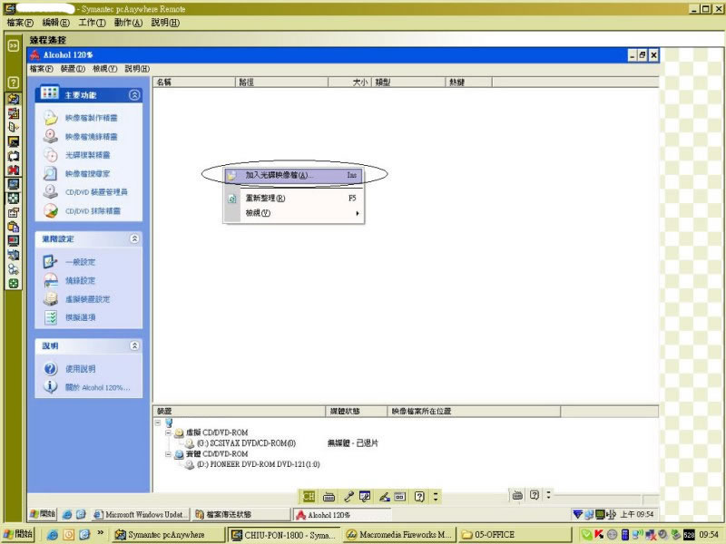
Task: Open language bar options arrow beside help icon
Action: pos(436,497)
